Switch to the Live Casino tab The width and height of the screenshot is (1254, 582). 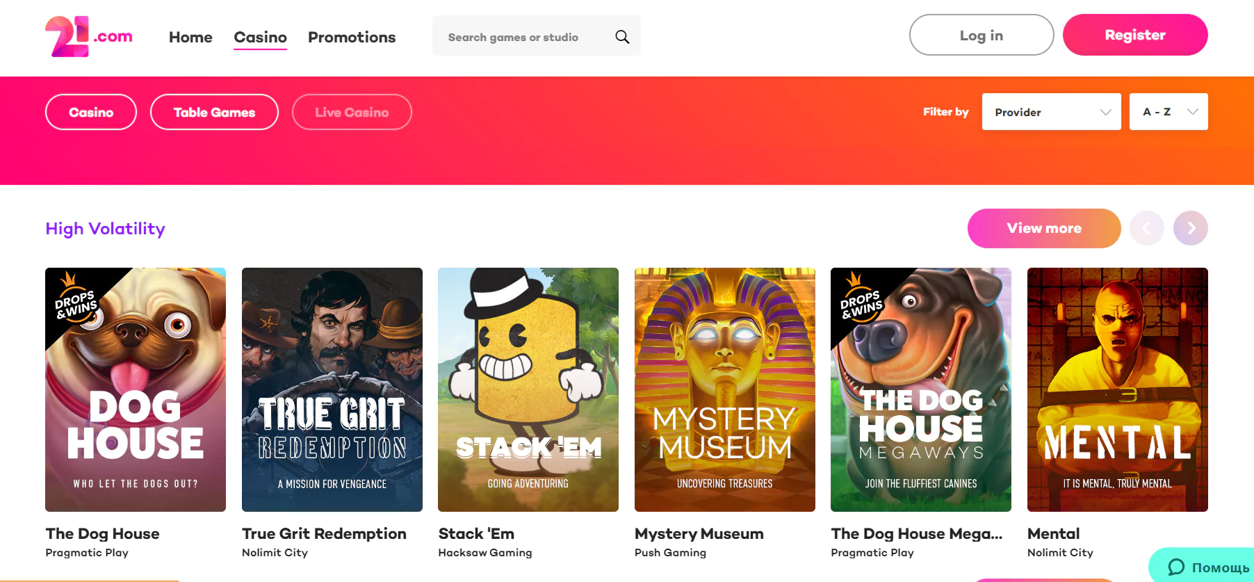point(352,112)
